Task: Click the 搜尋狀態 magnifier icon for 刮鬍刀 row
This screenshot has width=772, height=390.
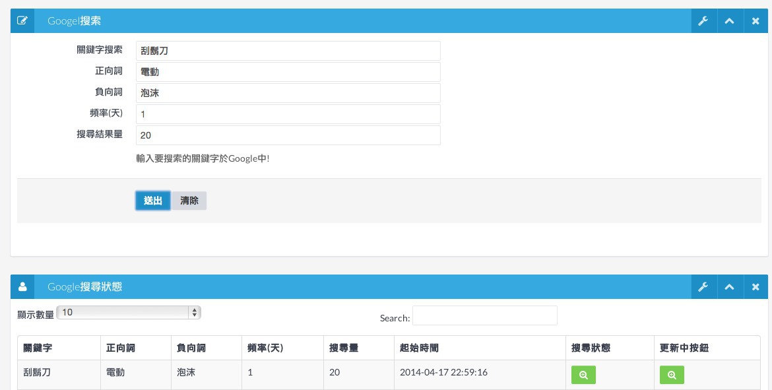Action: pyautogui.click(x=583, y=375)
